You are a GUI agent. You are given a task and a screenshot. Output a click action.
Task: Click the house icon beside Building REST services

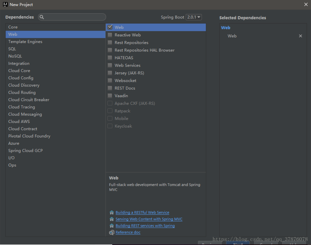[112, 226]
